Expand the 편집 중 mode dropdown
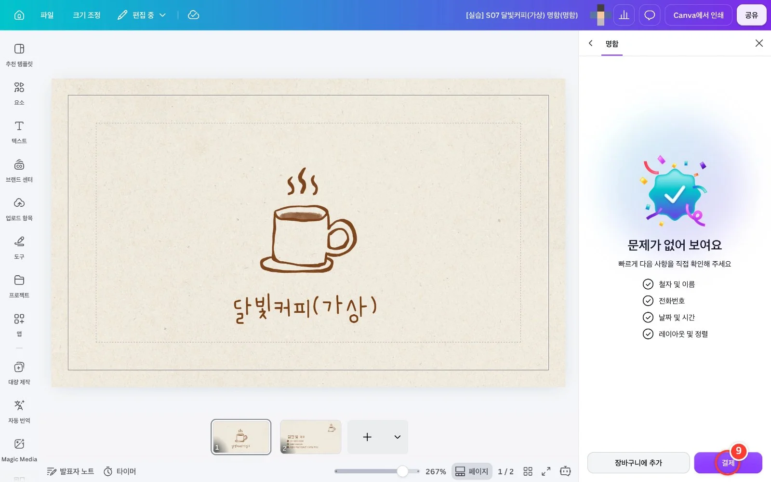The image size is (771, 482). point(142,15)
